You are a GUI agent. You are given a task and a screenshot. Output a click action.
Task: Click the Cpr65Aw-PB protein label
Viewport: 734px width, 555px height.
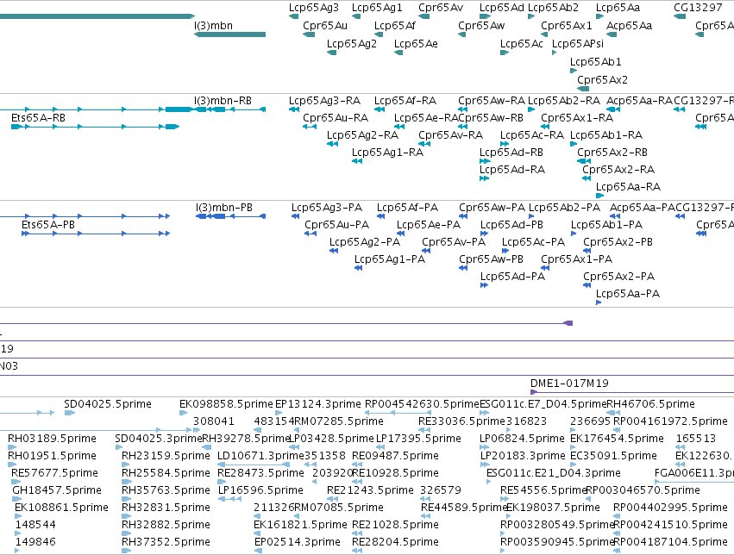pyautogui.click(x=491, y=259)
